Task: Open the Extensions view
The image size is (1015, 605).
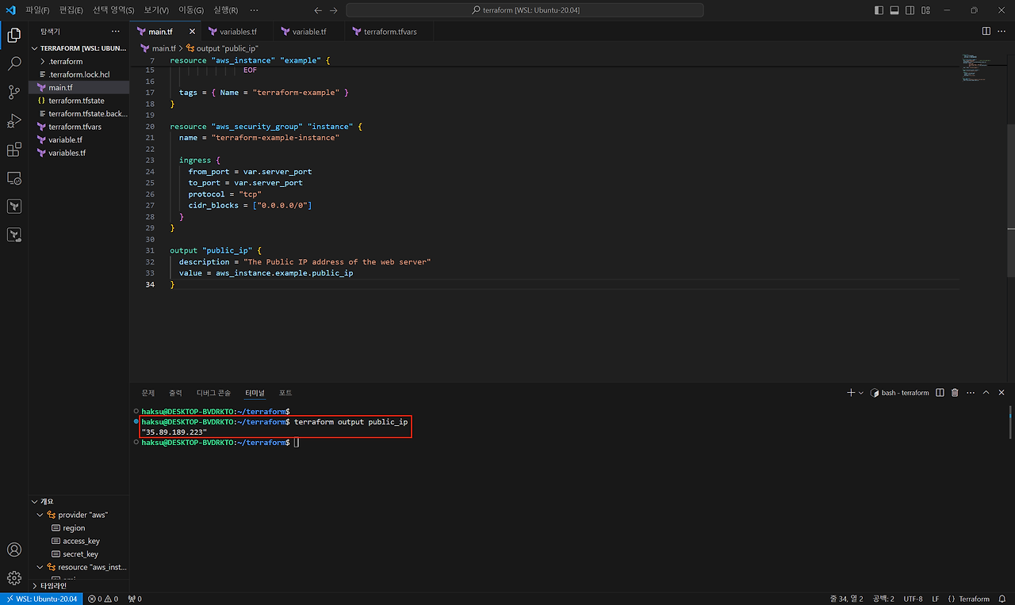Action: tap(13, 150)
